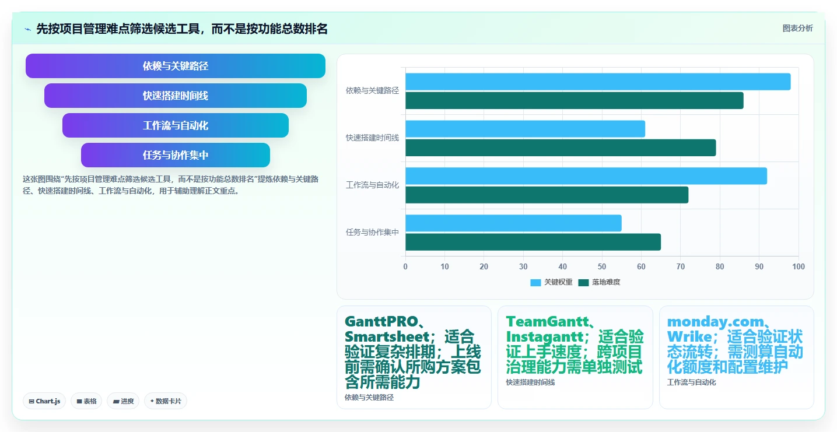This screenshot has height=432, width=837.
Task: Click 关键权重 bar for 依赖与关键路径
Action: point(598,82)
